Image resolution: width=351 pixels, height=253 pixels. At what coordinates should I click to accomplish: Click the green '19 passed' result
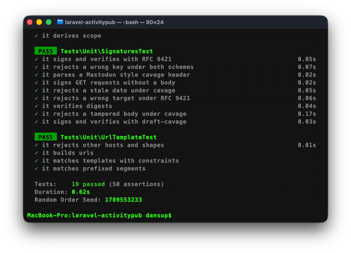point(88,184)
